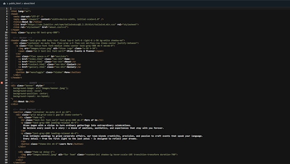
Task: Click the closing </head> tag on line 9
Action: 15,30
